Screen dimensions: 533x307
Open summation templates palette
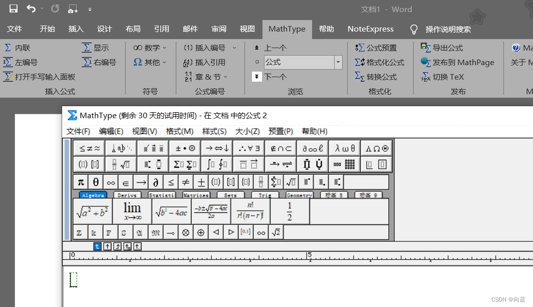[185, 165]
